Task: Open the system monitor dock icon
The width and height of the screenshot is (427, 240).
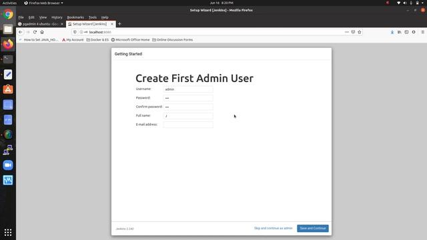Action: pyautogui.click(x=8, y=180)
